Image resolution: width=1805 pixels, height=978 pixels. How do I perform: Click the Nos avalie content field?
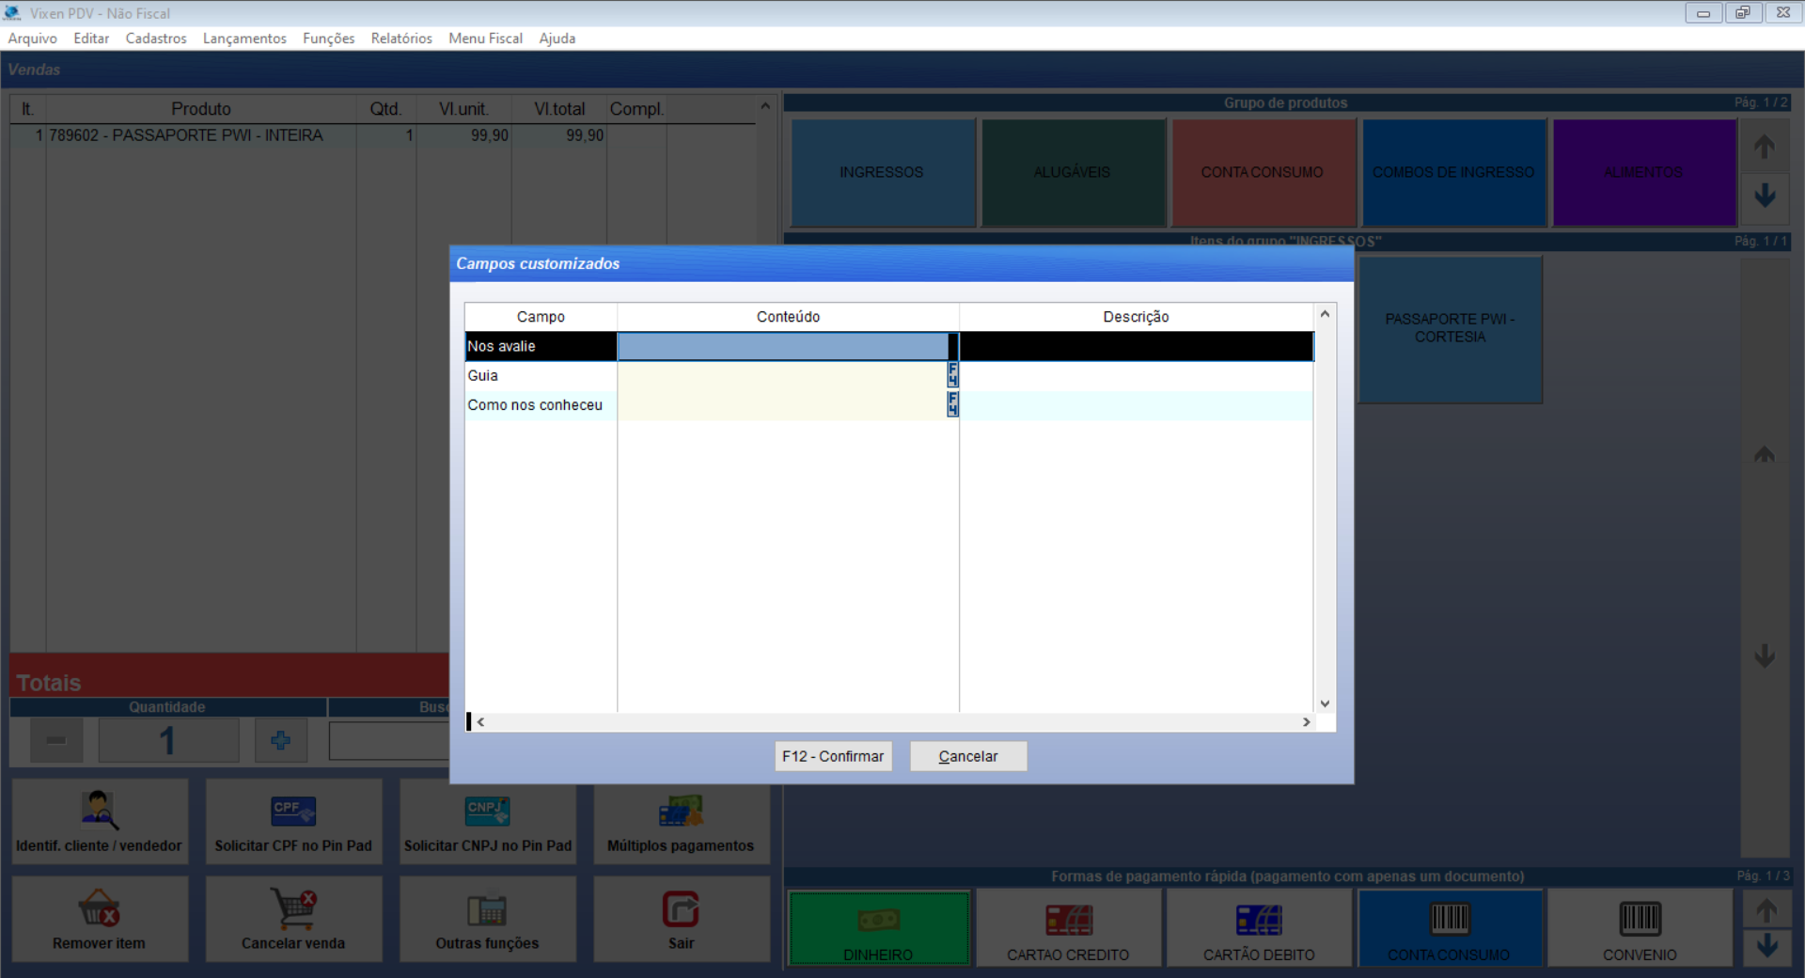782,346
